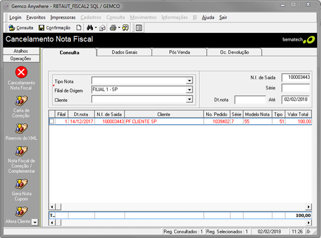Click the binoculars search toolbar icon
The height and width of the screenshot is (238, 321).
tap(89, 28)
